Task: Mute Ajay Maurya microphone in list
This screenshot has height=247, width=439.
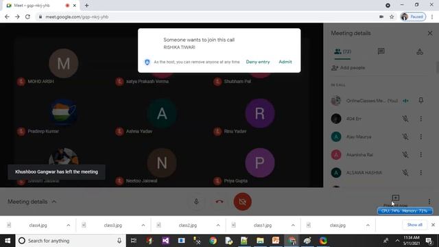Action: 405,137
